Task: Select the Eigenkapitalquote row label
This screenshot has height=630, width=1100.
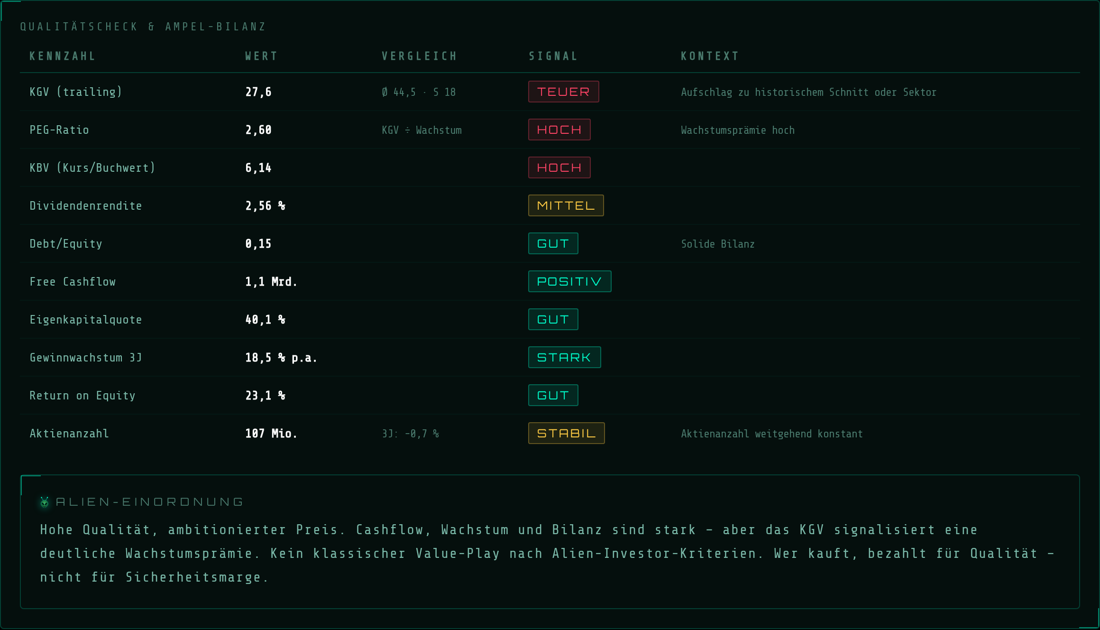Action: (x=86, y=319)
